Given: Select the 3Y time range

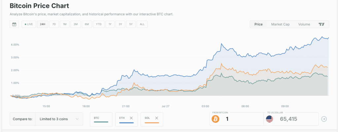Looking at the screenshot, I should tap(120, 24).
